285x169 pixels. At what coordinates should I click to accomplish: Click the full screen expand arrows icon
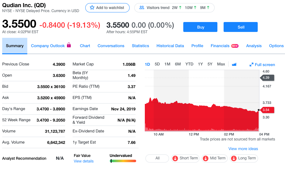252,64
